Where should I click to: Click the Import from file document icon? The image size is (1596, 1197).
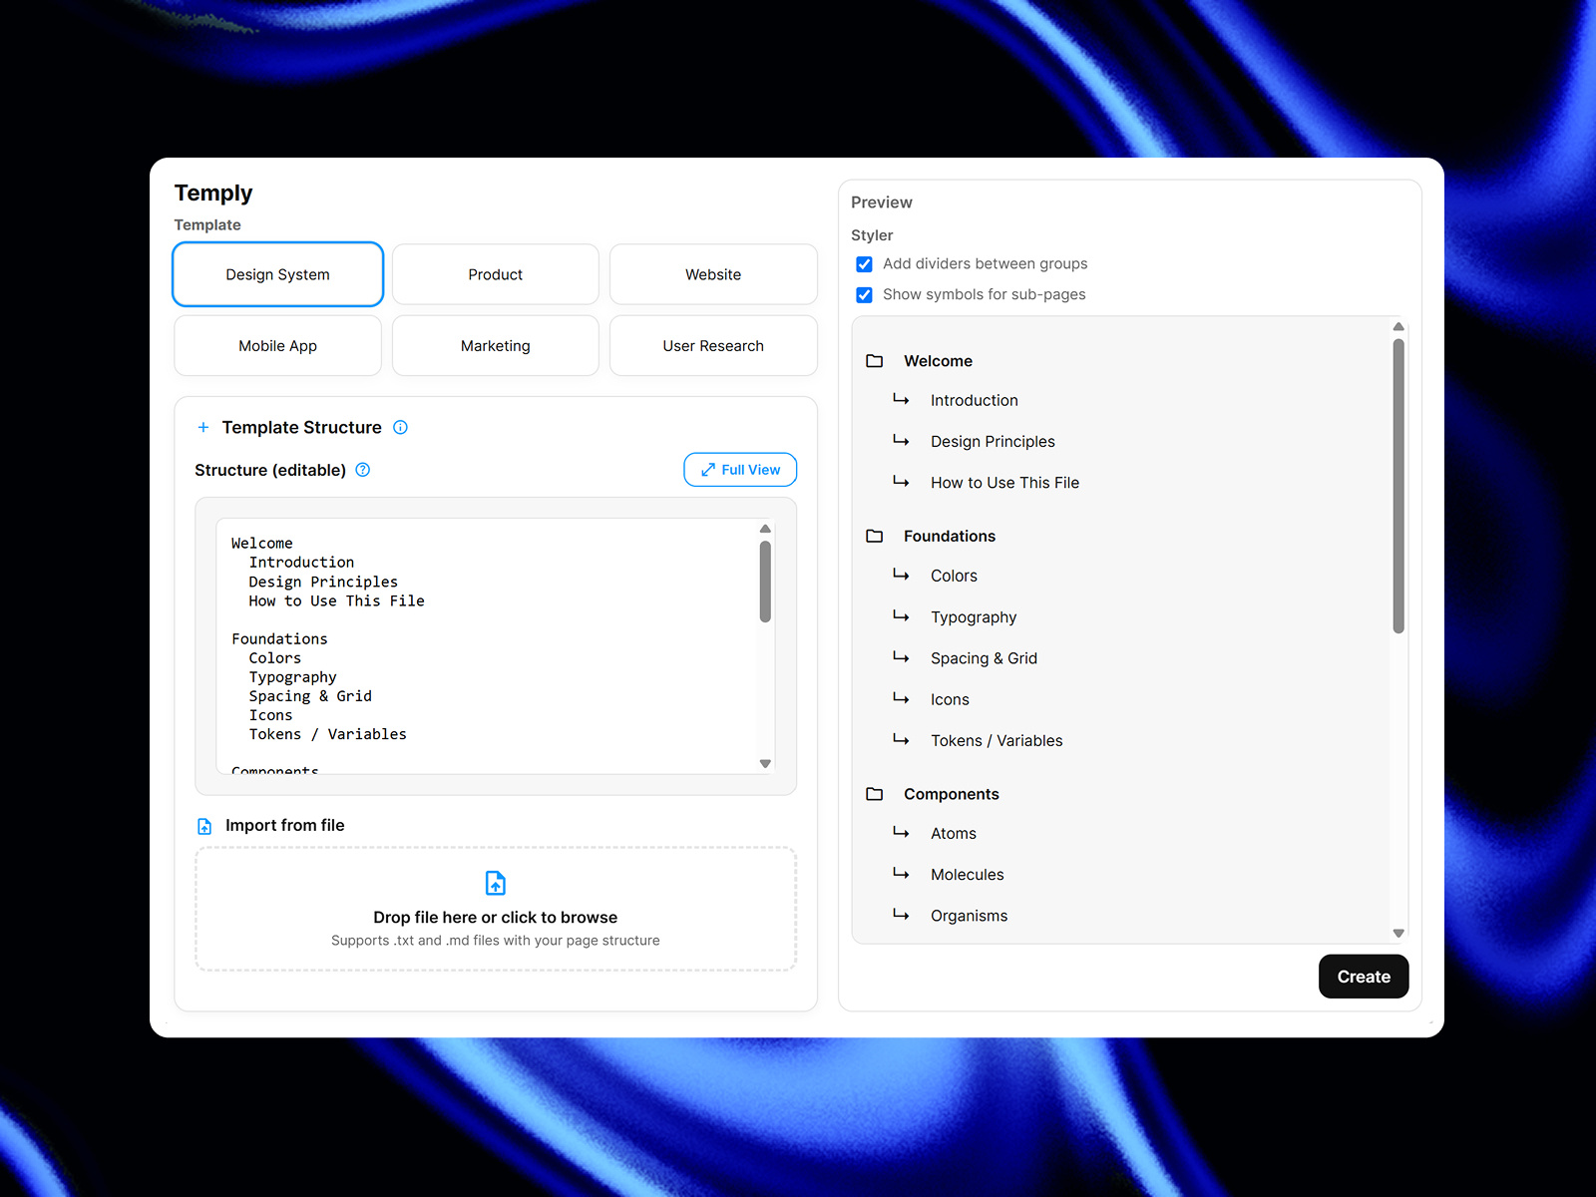(x=204, y=826)
